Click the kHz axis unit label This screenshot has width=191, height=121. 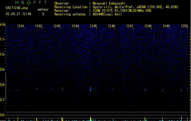coord(3,25)
